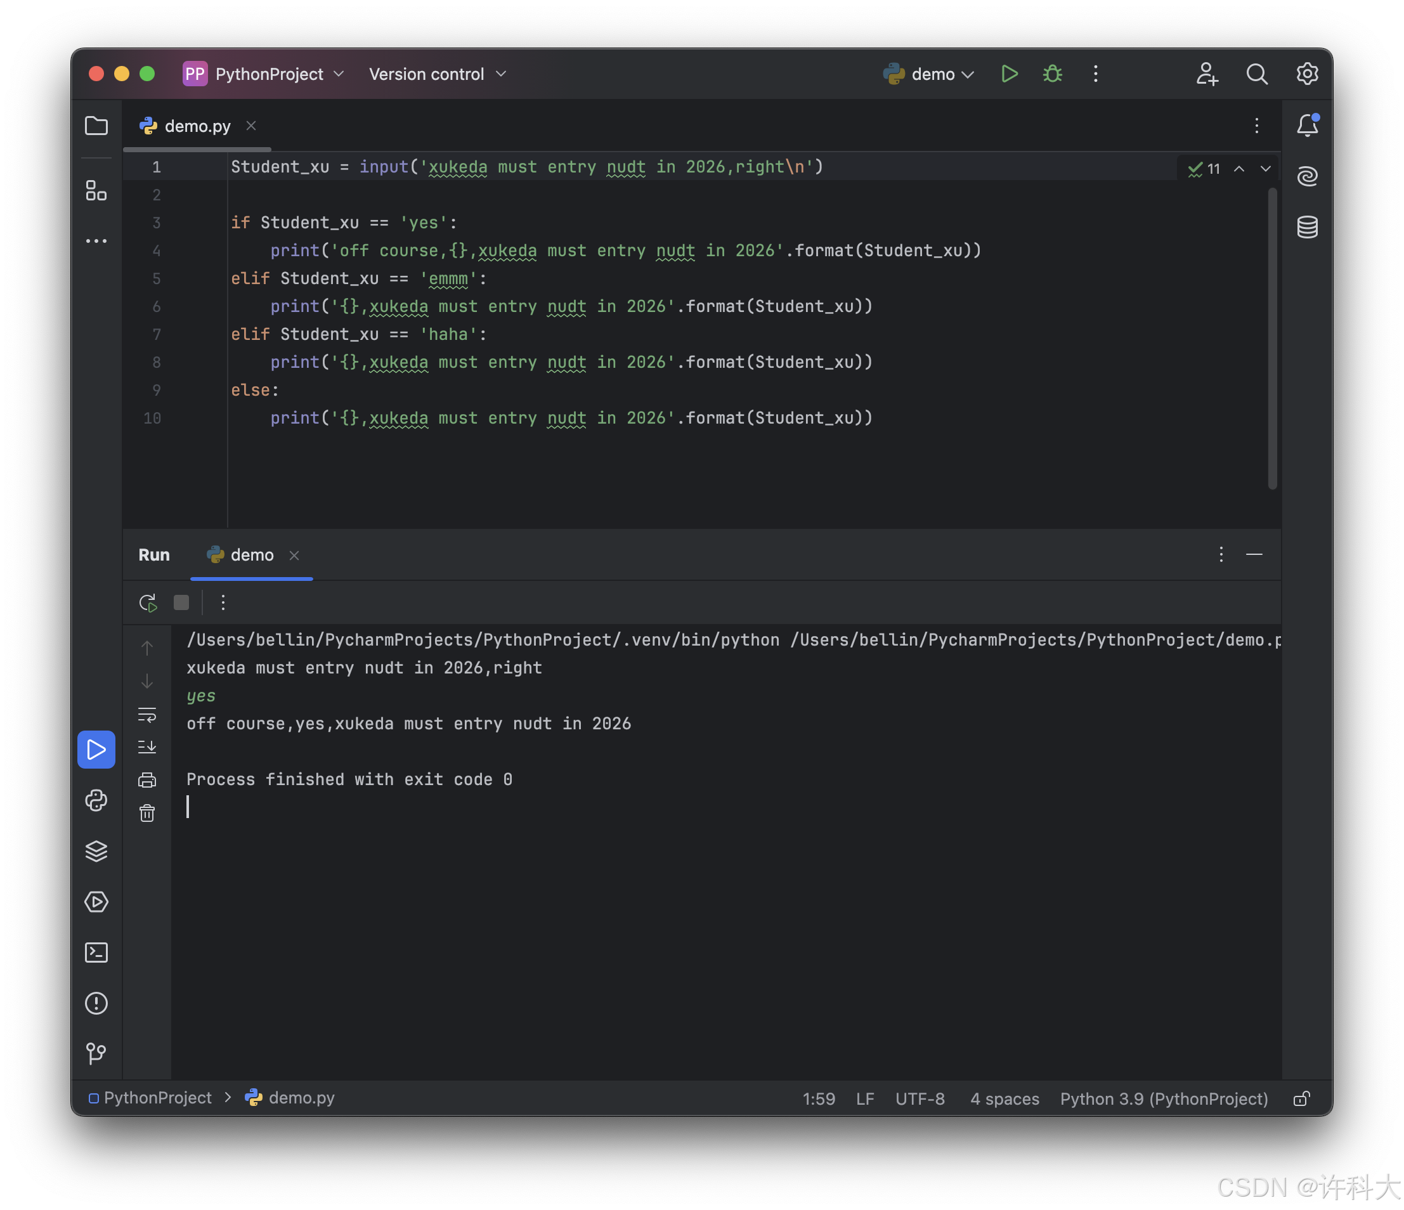Image resolution: width=1404 pixels, height=1210 pixels.
Task: Close the demo.py editor tab
Action: point(250,126)
